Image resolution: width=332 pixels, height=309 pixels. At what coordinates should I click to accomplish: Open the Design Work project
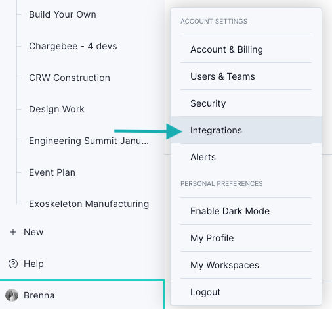click(x=56, y=109)
